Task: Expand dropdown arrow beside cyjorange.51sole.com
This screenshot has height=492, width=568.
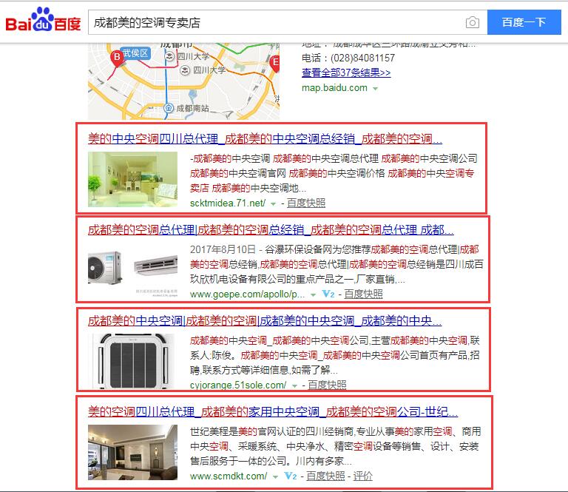Action: (294, 385)
